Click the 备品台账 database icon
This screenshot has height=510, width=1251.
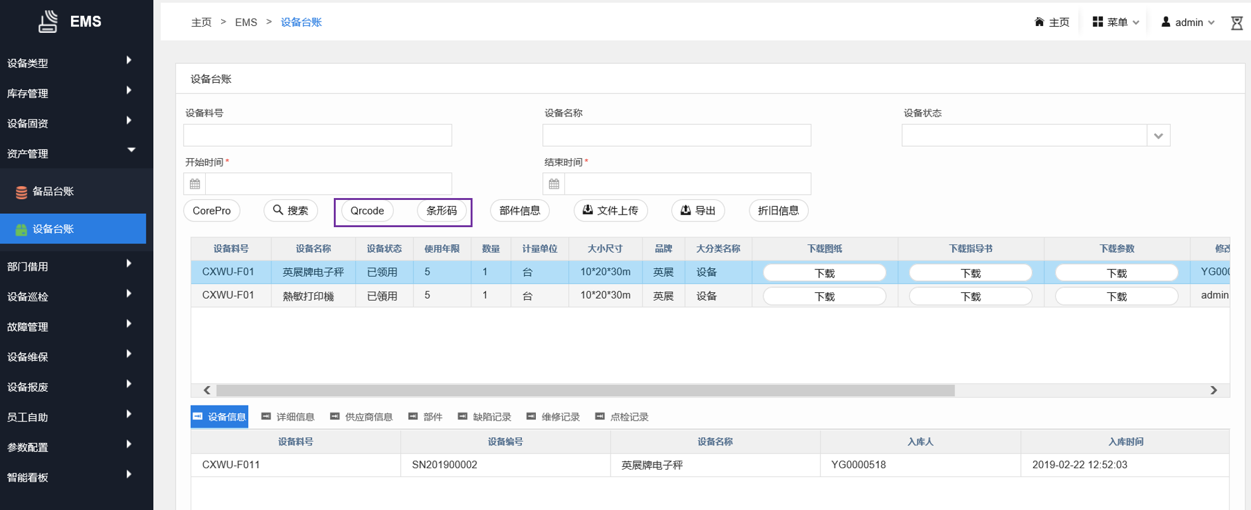22,192
